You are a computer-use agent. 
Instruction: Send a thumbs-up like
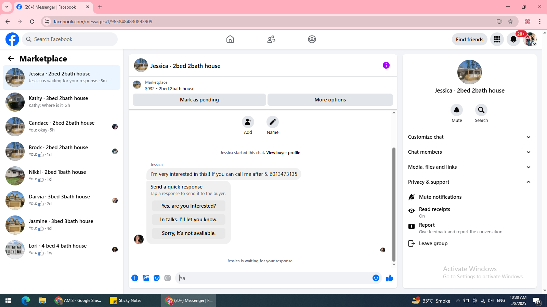(x=390, y=278)
